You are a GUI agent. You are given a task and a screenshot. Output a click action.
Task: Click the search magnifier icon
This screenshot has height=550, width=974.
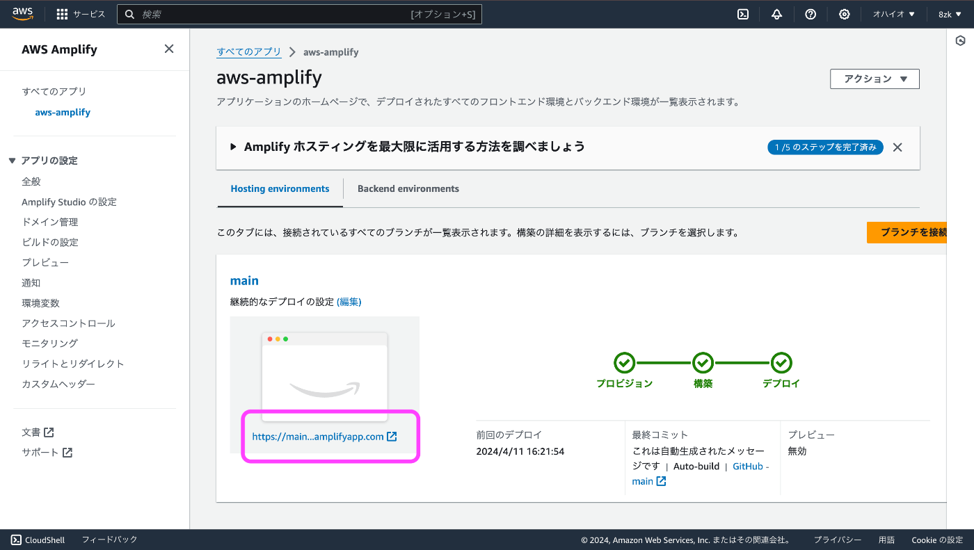pyautogui.click(x=129, y=14)
